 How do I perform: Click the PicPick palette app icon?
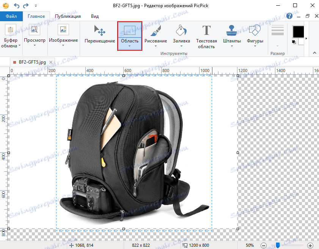(x=5, y=5)
